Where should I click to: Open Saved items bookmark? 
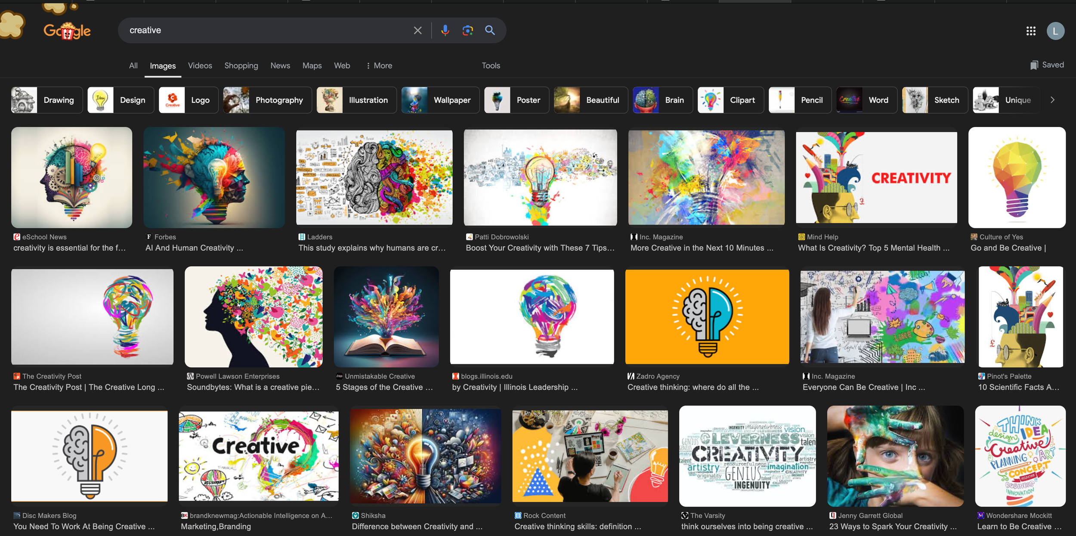point(1047,65)
